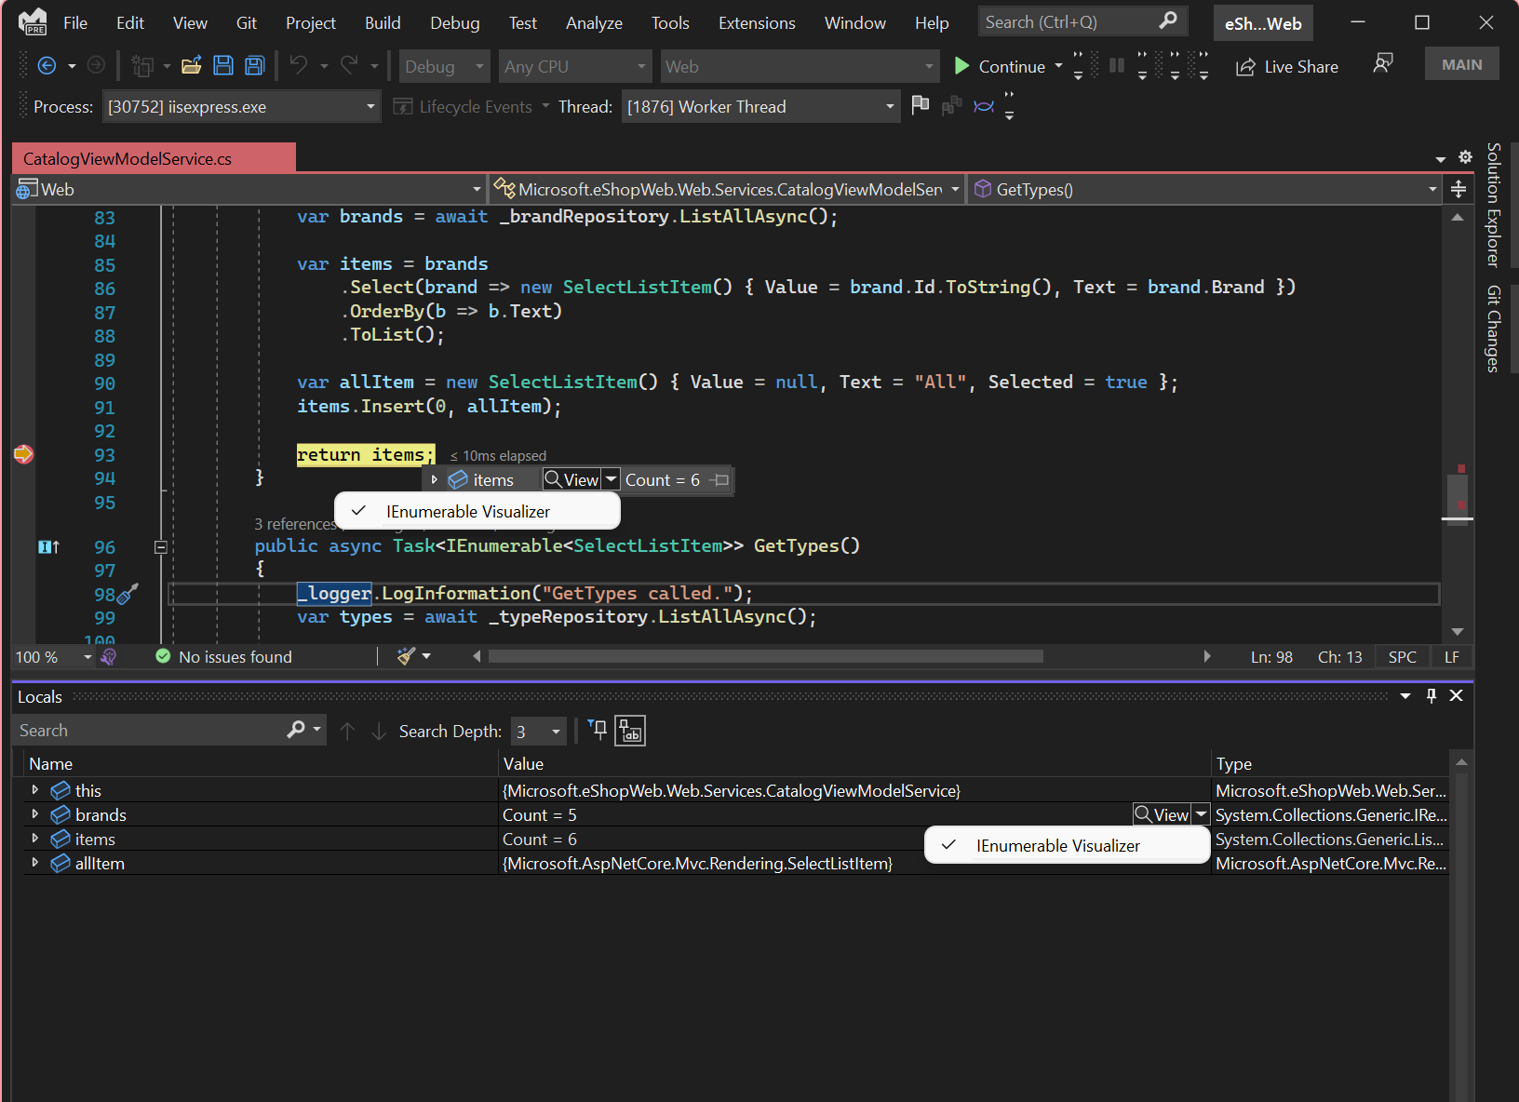The width and height of the screenshot is (1519, 1102).
Task: Open the Debug menu
Action: pyautogui.click(x=455, y=22)
